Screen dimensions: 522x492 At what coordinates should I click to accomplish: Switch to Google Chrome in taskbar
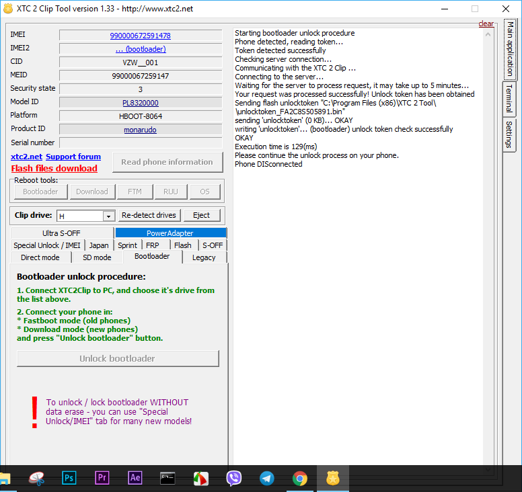pos(300,478)
